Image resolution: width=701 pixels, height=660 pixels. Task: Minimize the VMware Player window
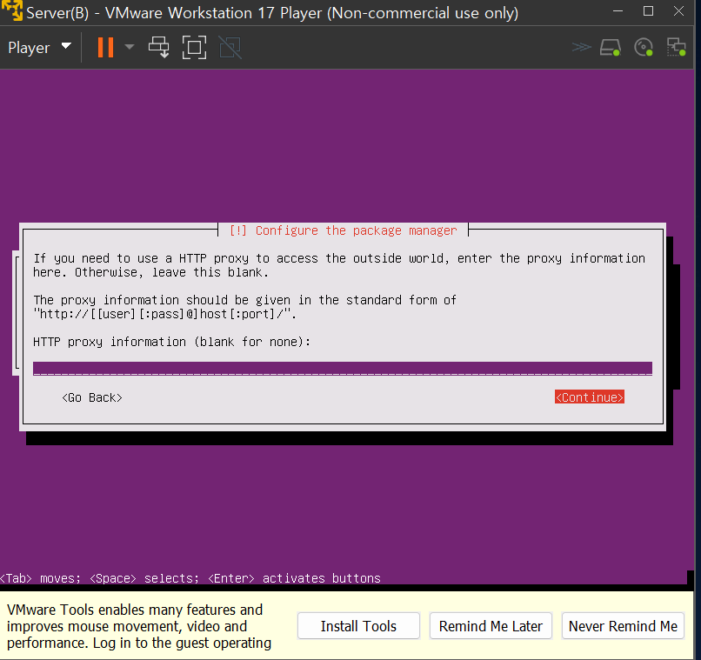(618, 11)
